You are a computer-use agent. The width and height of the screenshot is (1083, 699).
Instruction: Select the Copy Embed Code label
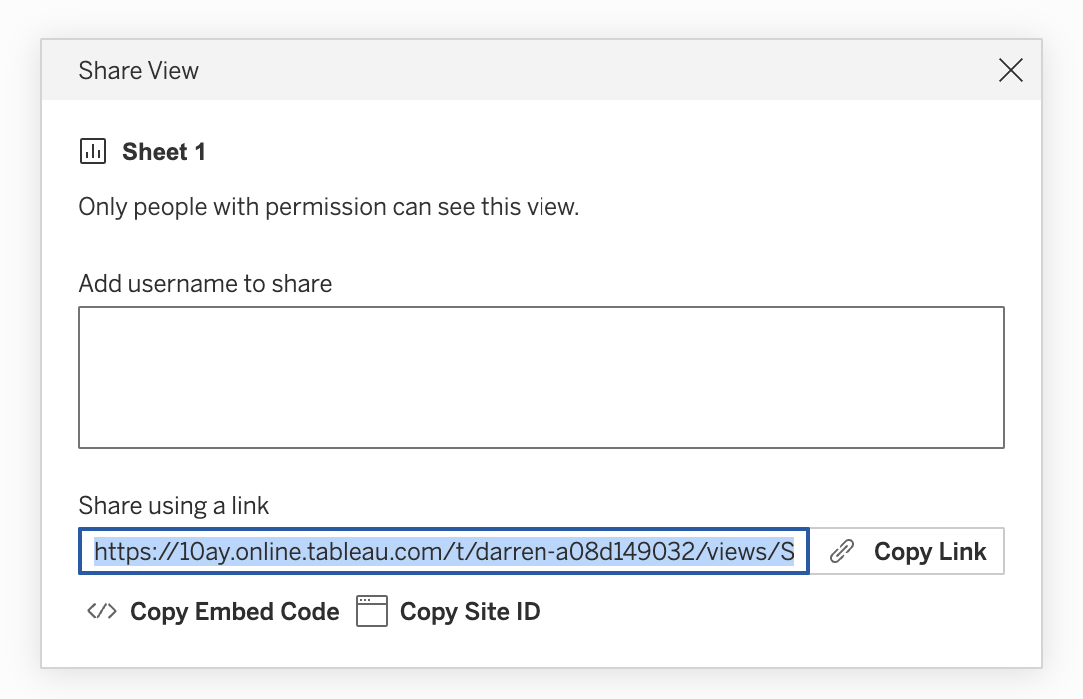tap(234, 611)
